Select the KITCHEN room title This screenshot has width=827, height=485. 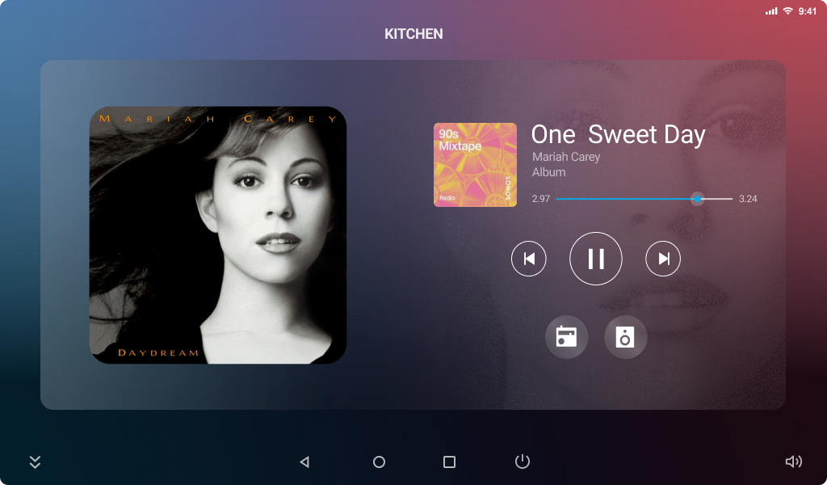point(413,34)
